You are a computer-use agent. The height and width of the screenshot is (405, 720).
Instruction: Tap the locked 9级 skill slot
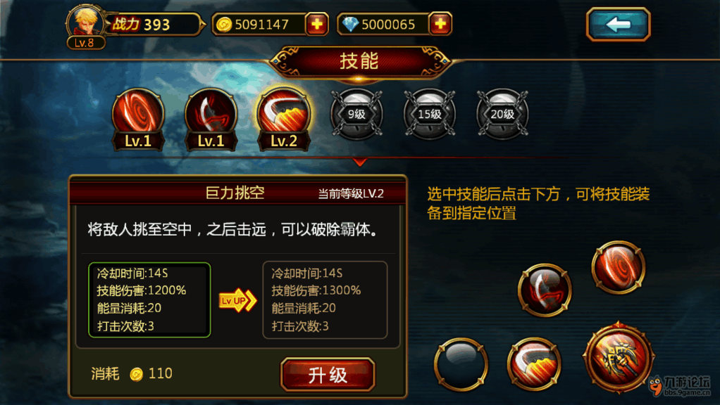[x=356, y=114]
